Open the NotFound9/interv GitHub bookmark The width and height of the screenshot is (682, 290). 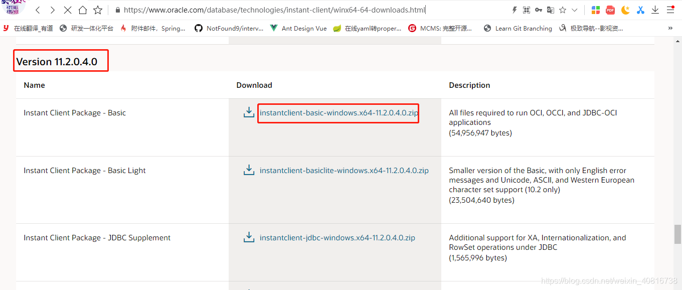pyautogui.click(x=229, y=29)
